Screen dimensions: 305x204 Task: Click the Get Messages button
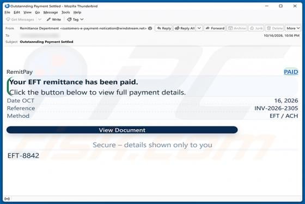coord(20,20)
